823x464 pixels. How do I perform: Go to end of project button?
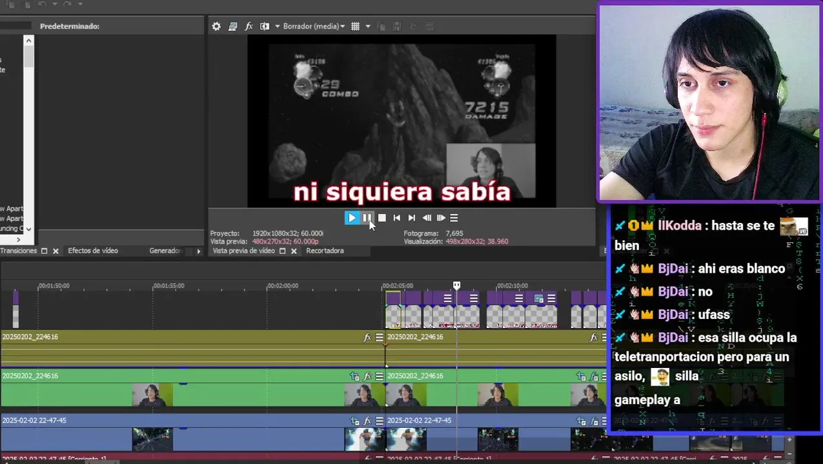[x=411, y=218]
